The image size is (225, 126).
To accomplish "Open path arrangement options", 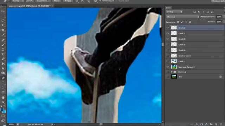I will [88, 1].
